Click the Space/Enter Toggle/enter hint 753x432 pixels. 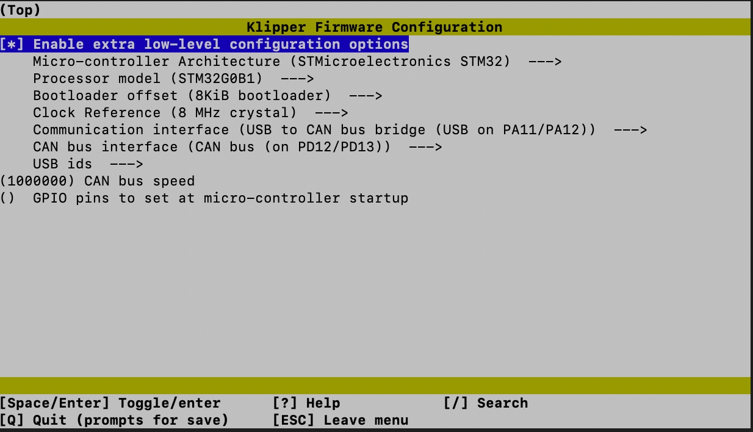[x=110, y=403]
